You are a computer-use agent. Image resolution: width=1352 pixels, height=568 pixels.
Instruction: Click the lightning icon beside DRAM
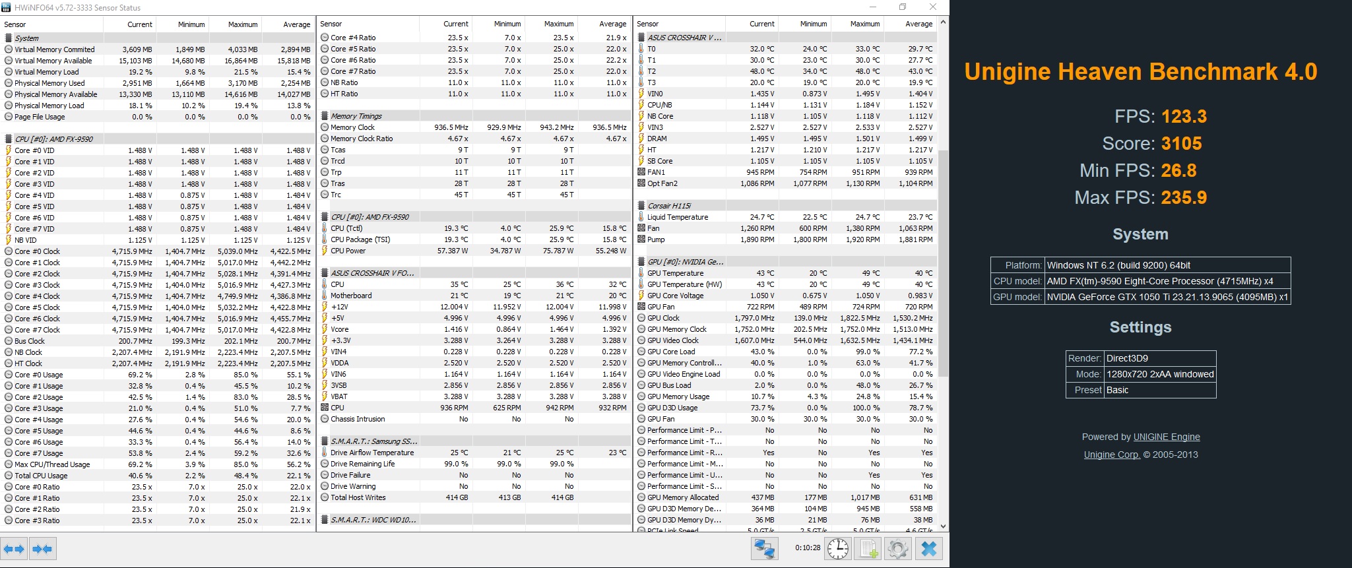point(641,139)
